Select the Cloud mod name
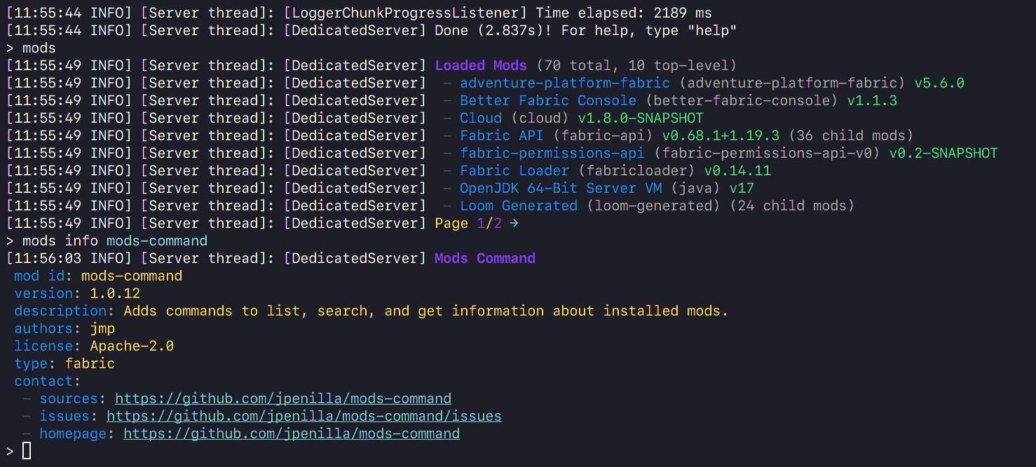Screen dimensions: 1036x467 (480, 119)
